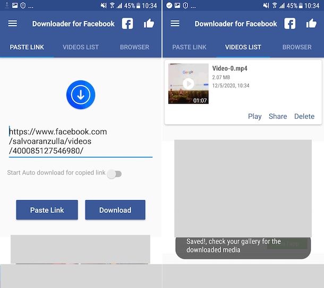Tap the Video-0.mp4 file name

tap(229, 68)
